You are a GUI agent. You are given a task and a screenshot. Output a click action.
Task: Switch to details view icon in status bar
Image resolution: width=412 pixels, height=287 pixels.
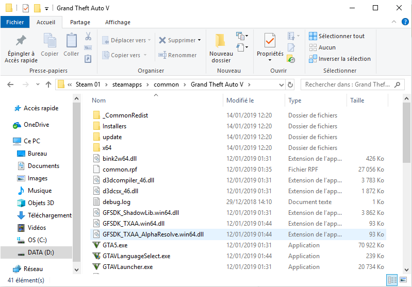click(392, 280)
